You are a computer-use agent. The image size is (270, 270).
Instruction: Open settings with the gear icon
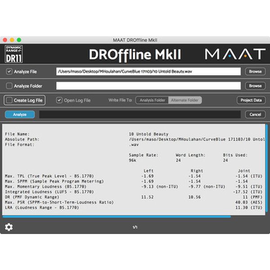click(9, 227)
